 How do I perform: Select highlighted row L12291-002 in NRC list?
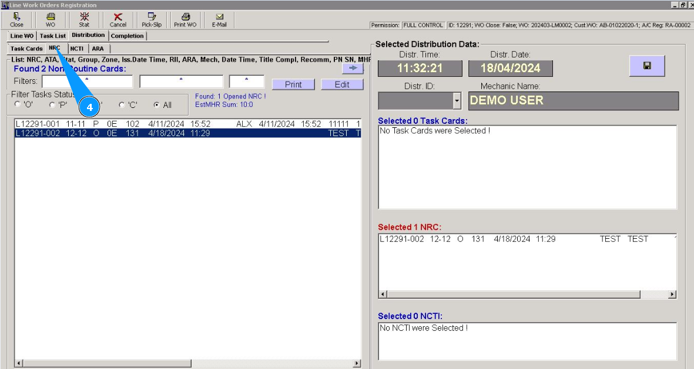tap(188, 133)
